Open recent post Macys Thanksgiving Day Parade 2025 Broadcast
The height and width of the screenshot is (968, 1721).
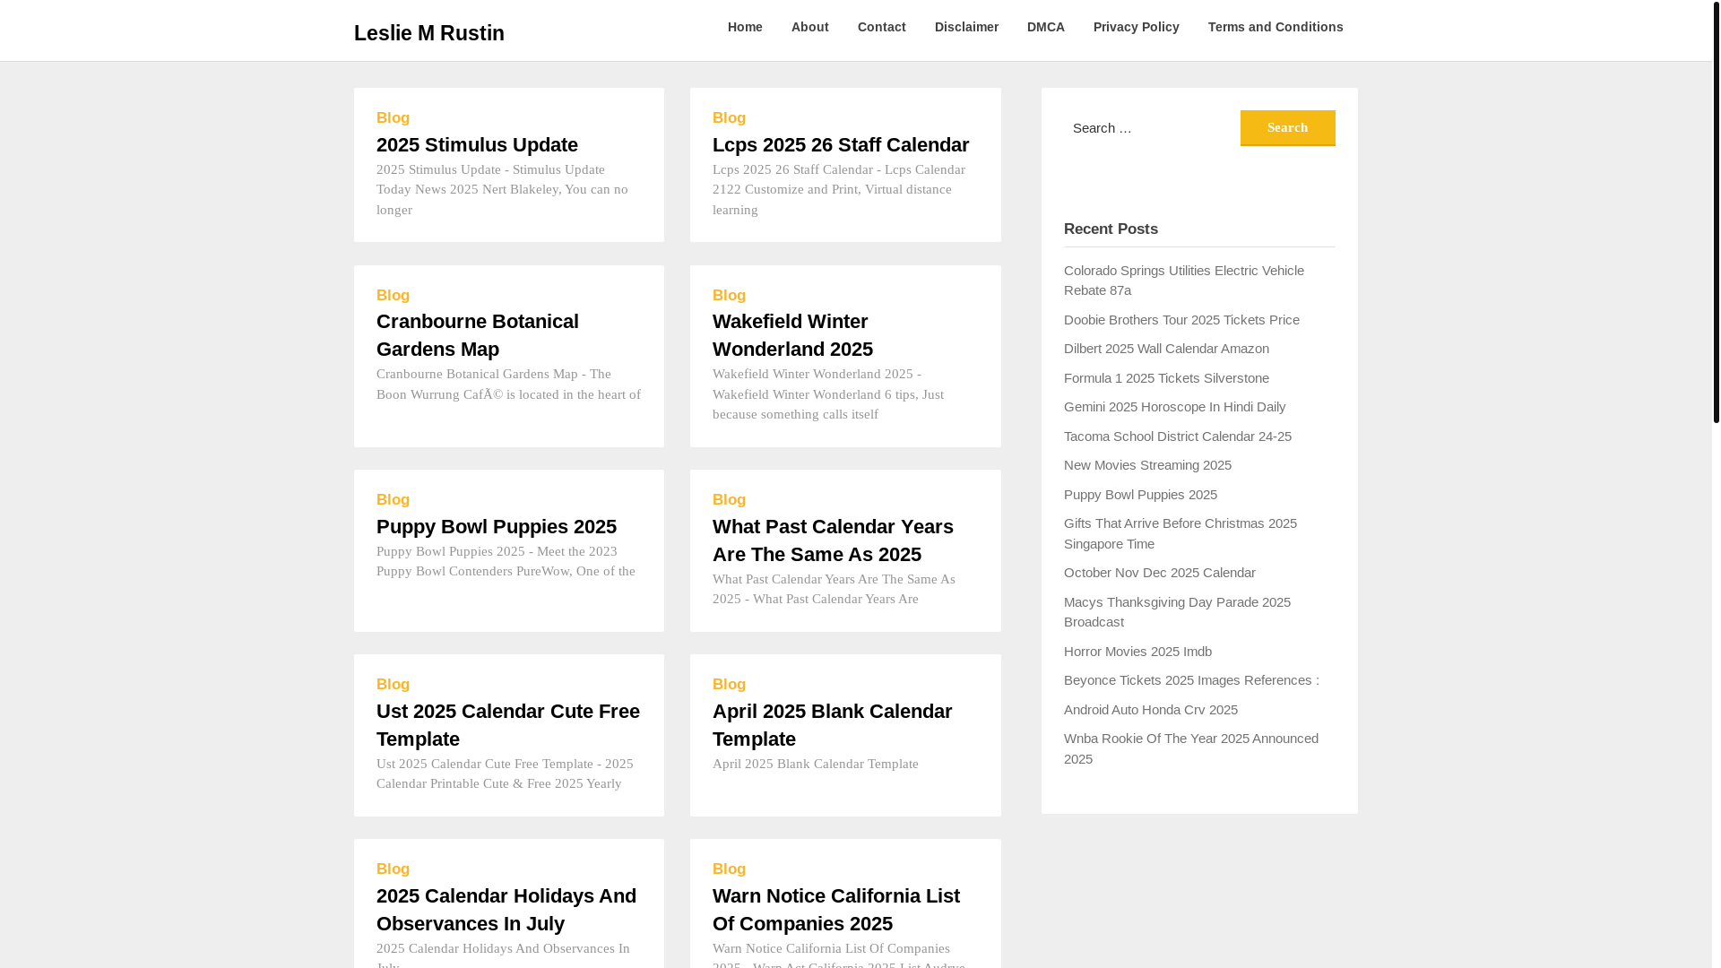(x=1177, y=612)
